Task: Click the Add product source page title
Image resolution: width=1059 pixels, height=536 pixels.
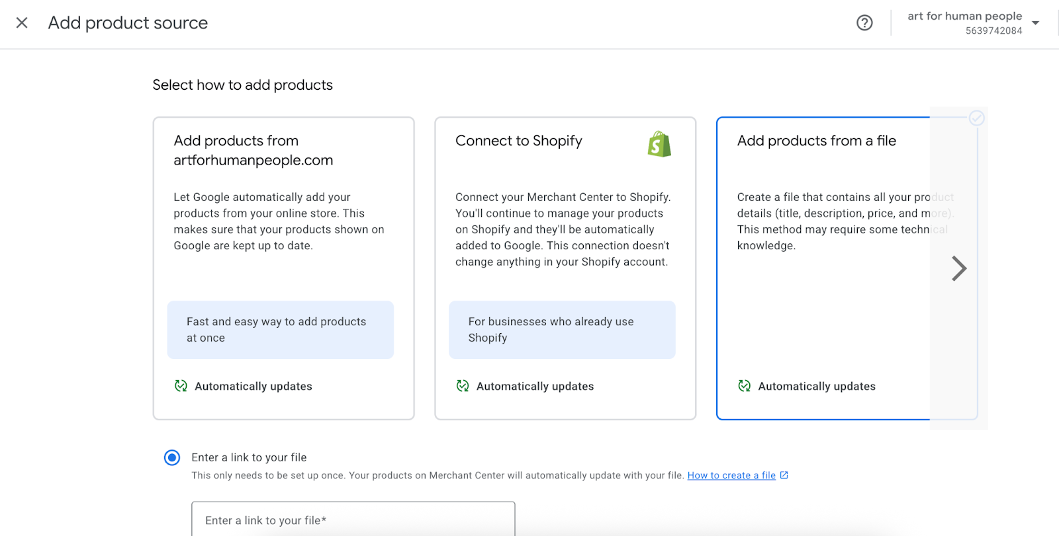Action: (128, 23)
